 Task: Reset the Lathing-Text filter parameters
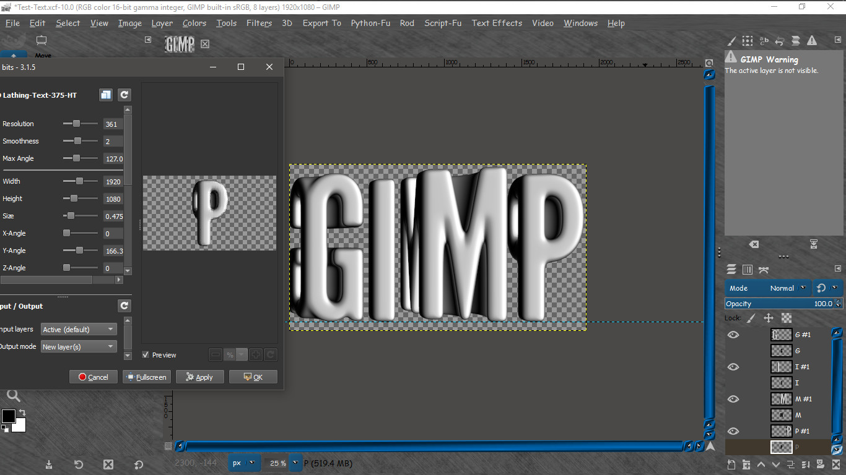pyautogui.click(x=124, y=95)
